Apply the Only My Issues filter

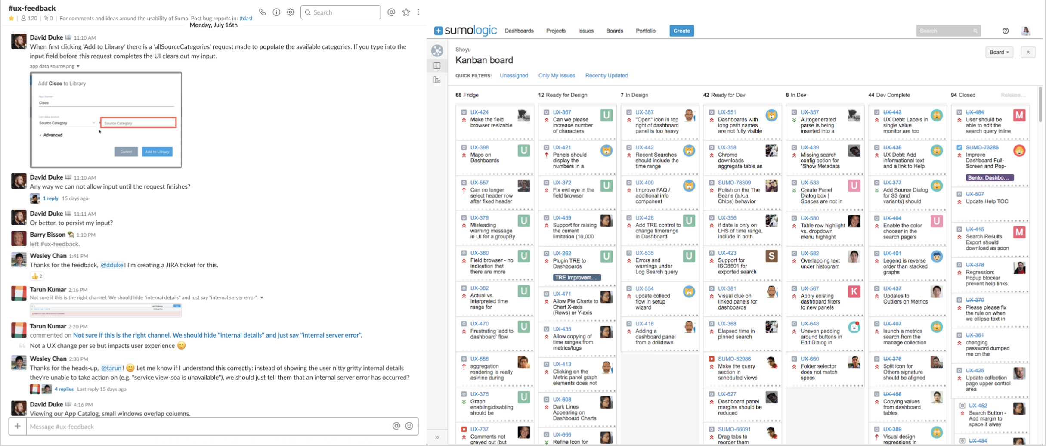[557, 75]
